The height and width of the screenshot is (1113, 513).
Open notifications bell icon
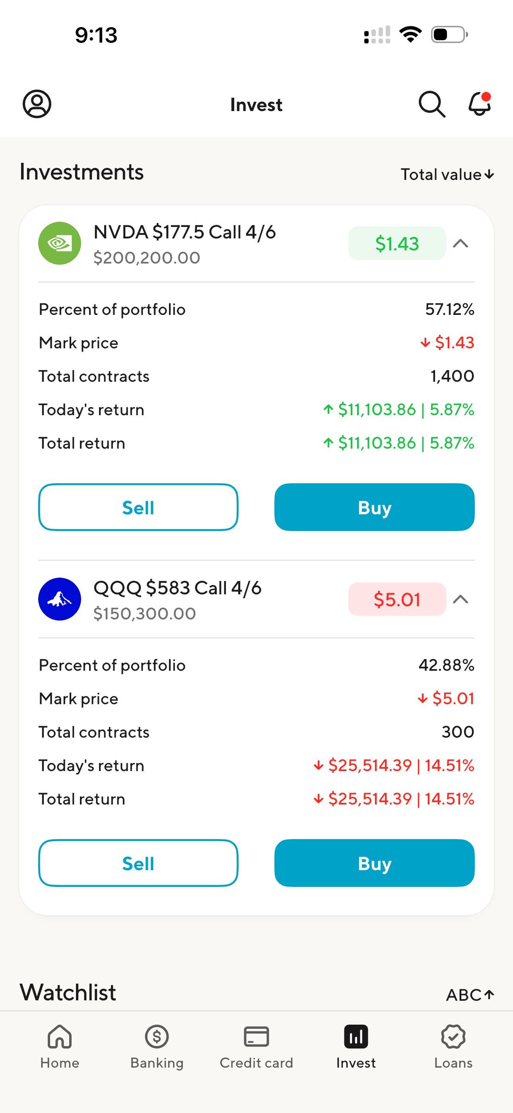pyautogui.click(x=480, y=103)
